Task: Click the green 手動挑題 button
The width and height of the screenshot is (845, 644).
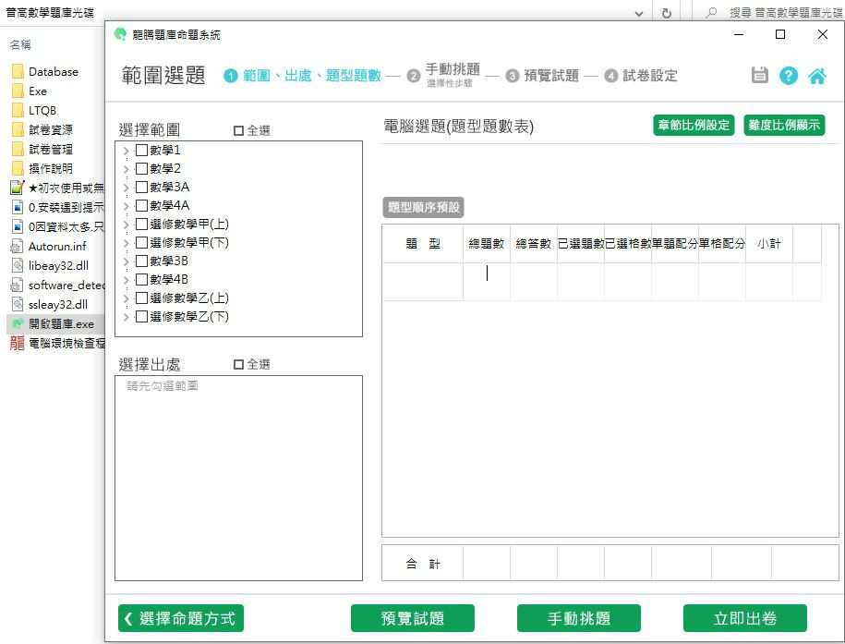Action: tap(579, 618)
